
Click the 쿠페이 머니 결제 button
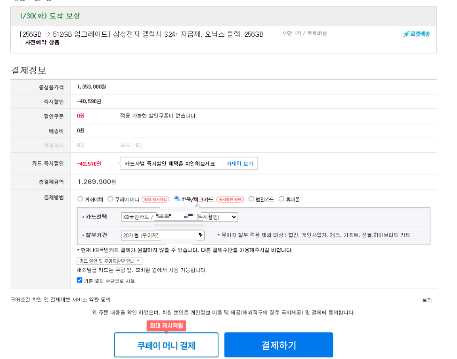click(167, 345)
